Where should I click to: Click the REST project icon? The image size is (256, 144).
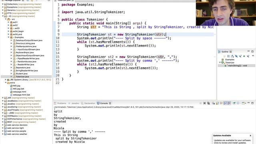tap(6, 122)
